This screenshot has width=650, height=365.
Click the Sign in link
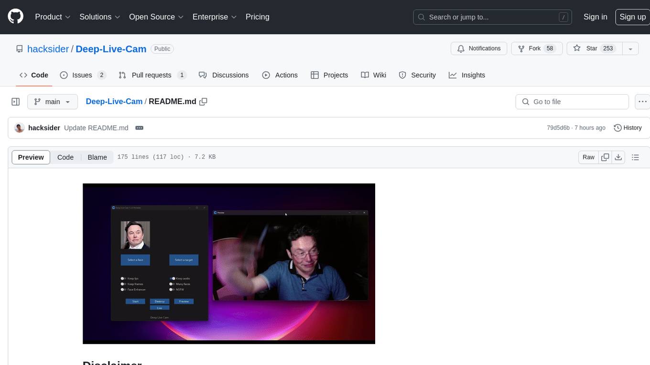click(596, 17)
